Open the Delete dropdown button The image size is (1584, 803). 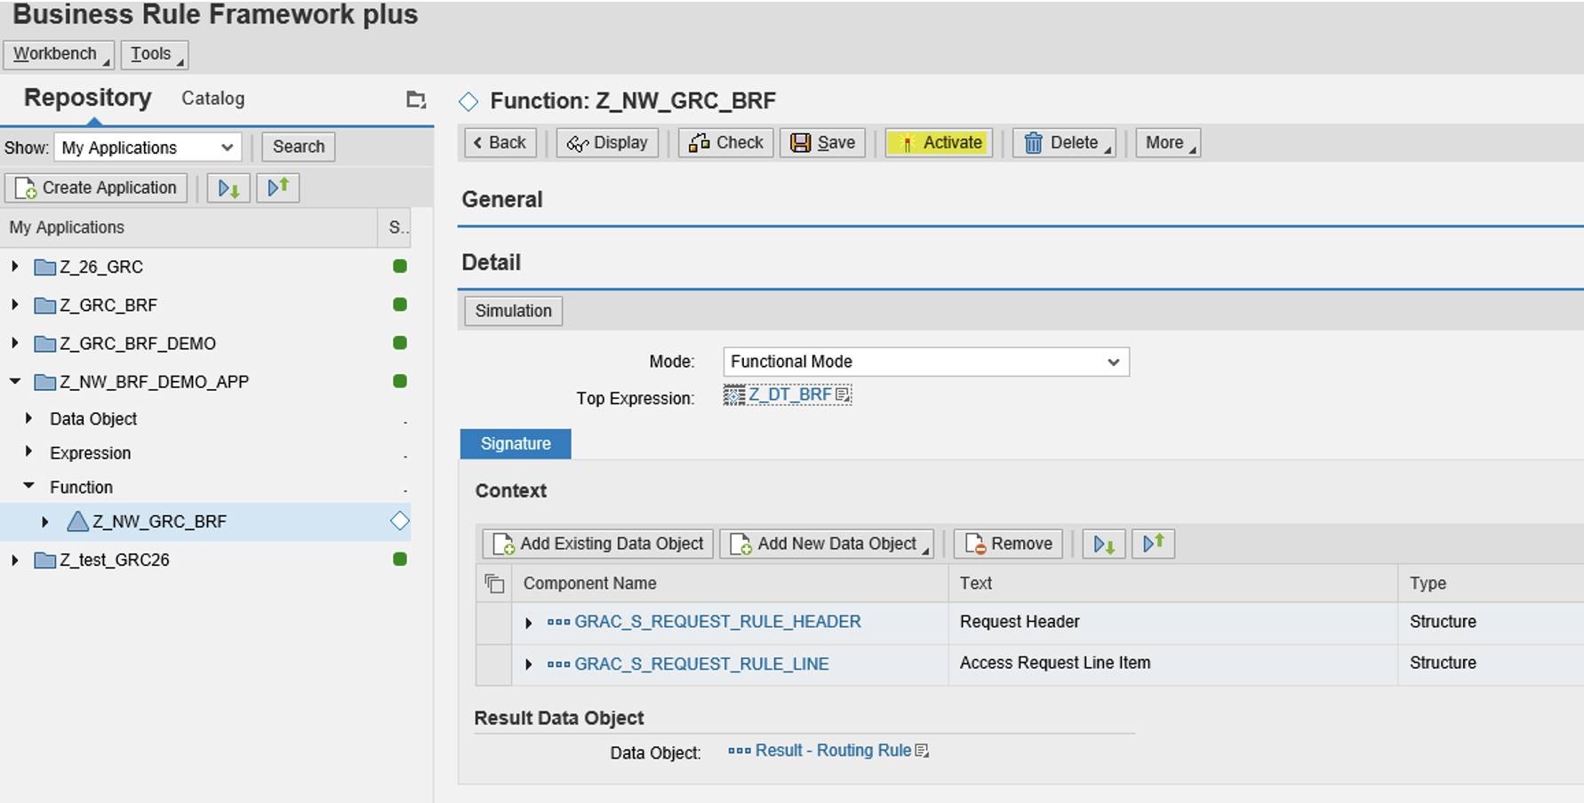coord(1064,143)
